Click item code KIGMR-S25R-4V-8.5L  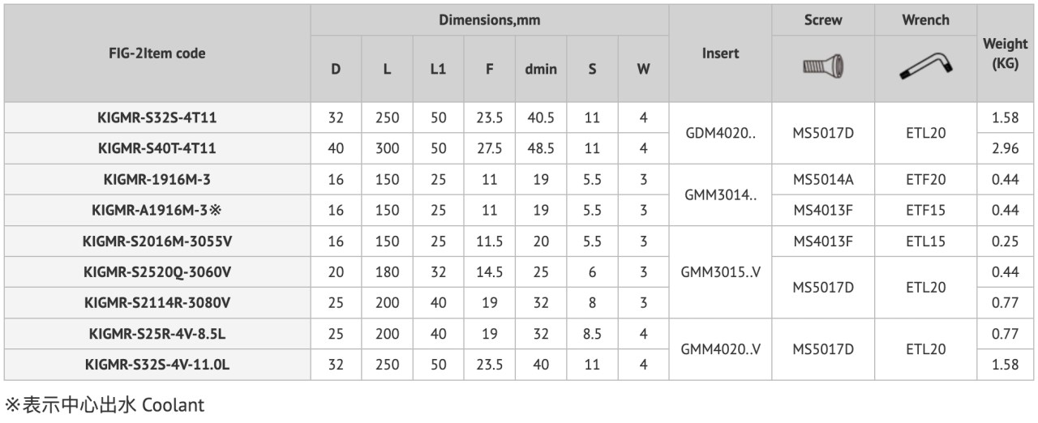click(157, 334)
